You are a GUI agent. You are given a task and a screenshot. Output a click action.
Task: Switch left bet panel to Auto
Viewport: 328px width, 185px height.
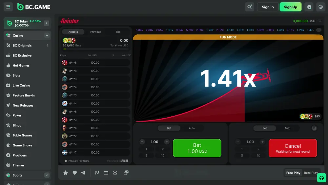point(192,128)
